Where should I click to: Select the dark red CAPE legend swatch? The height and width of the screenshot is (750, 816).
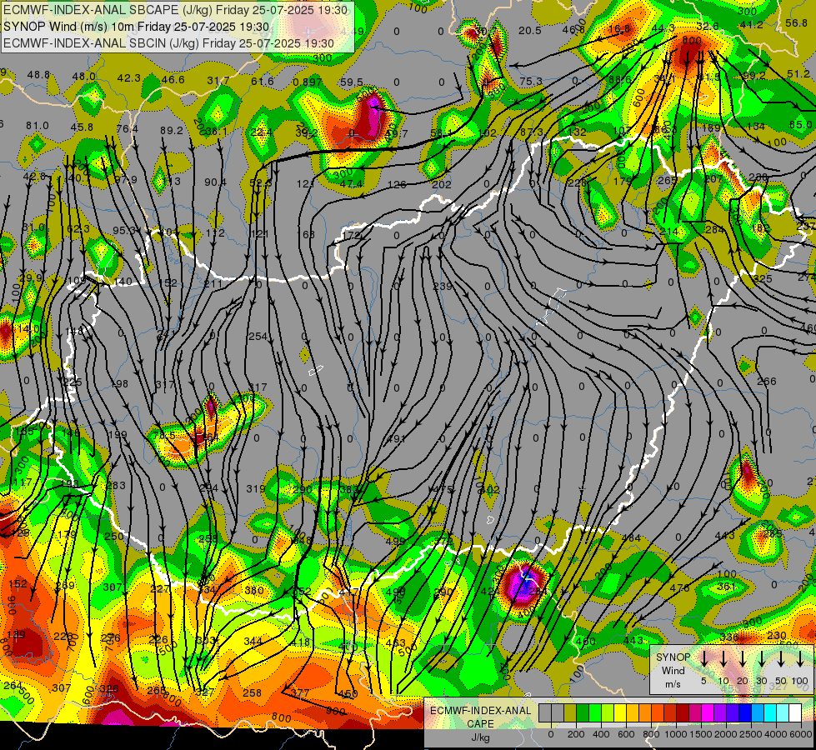click(x=683, y=713)
